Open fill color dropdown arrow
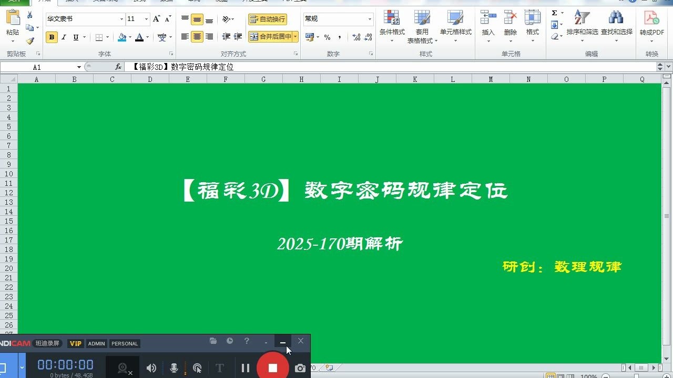Screen dimensions: 673x378 [130, 37]
